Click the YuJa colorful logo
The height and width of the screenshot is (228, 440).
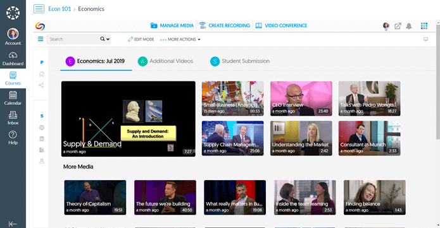click(x=40, y=26)
